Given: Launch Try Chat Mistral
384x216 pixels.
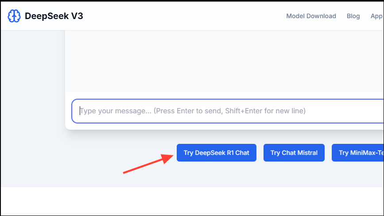Looking at the screenshot, I should [294, 153].
